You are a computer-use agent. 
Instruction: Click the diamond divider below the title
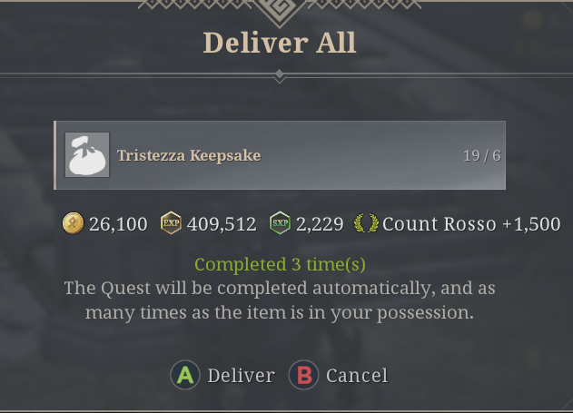280,76
